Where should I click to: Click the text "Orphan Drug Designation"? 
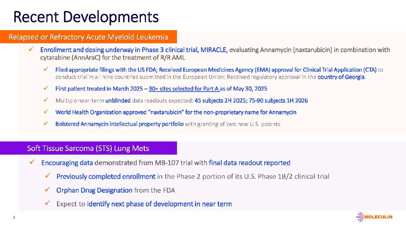94,190
